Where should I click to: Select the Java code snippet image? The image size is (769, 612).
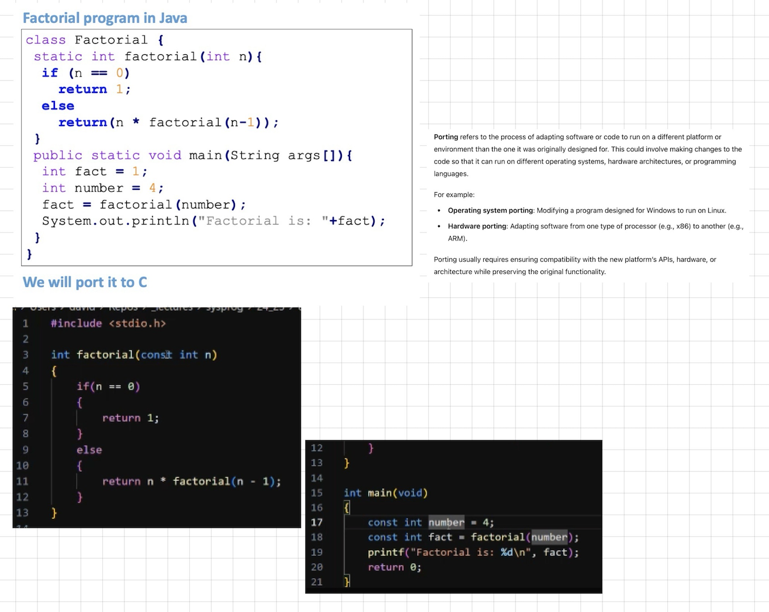pos(217,148)
